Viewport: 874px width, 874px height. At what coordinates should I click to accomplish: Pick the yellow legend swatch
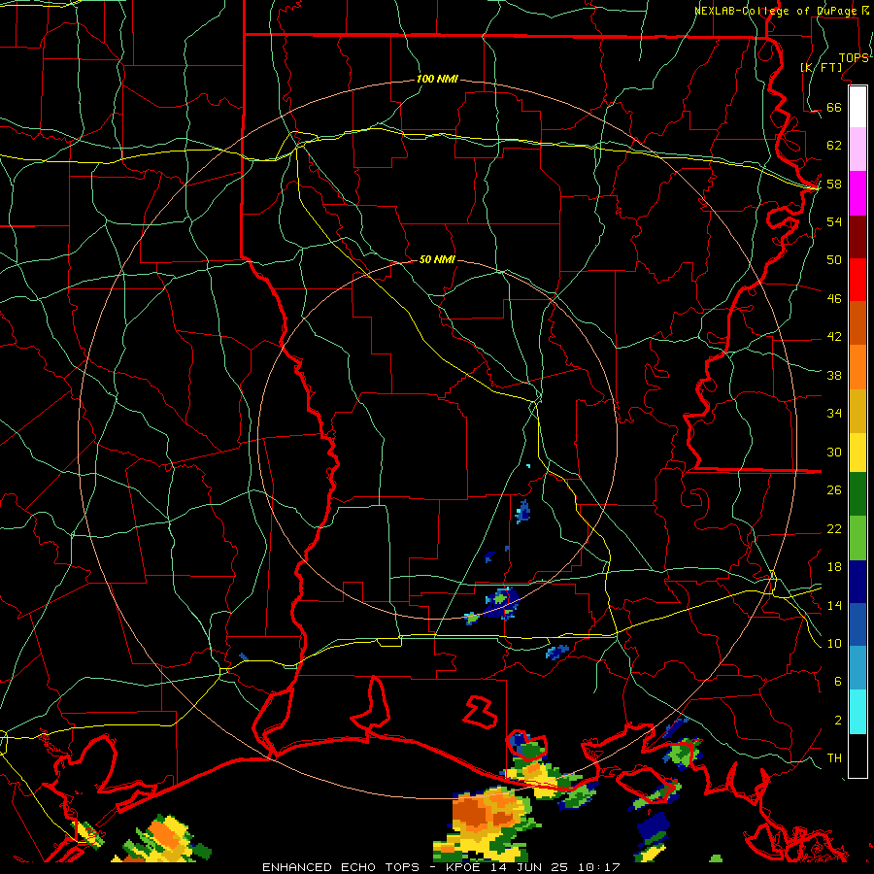[x=857, y=452]
